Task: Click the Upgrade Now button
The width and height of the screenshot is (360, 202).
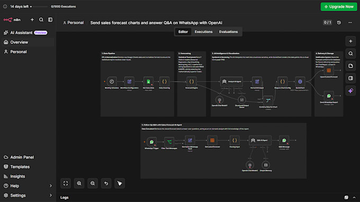Action: click(339, 7)
